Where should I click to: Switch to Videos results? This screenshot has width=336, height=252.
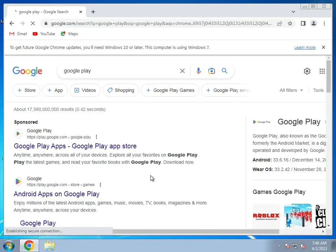coord(85,90)
